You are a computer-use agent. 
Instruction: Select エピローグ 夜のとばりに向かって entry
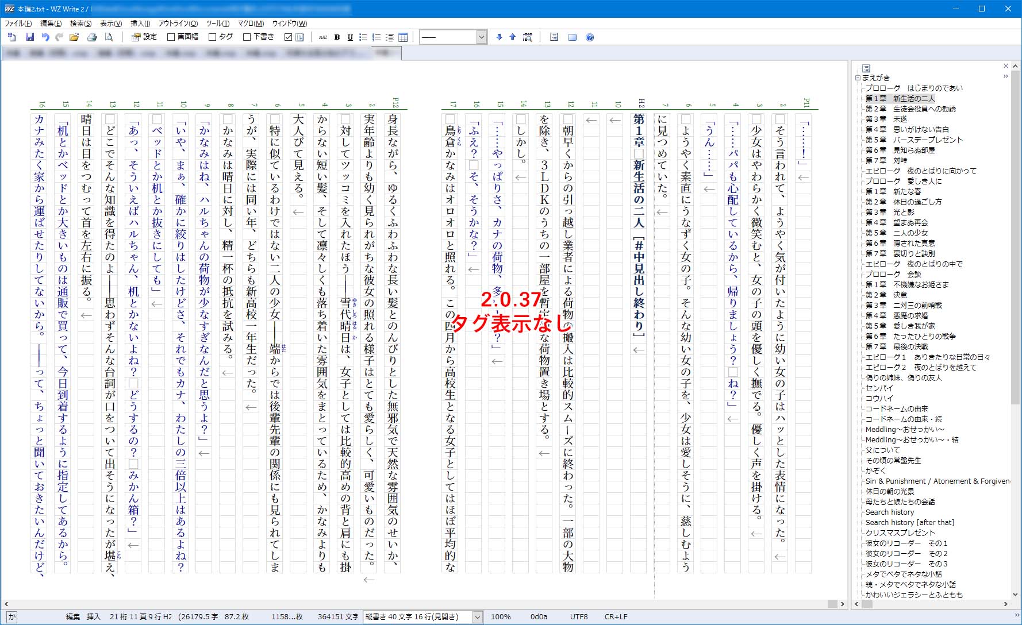[921, 171]
